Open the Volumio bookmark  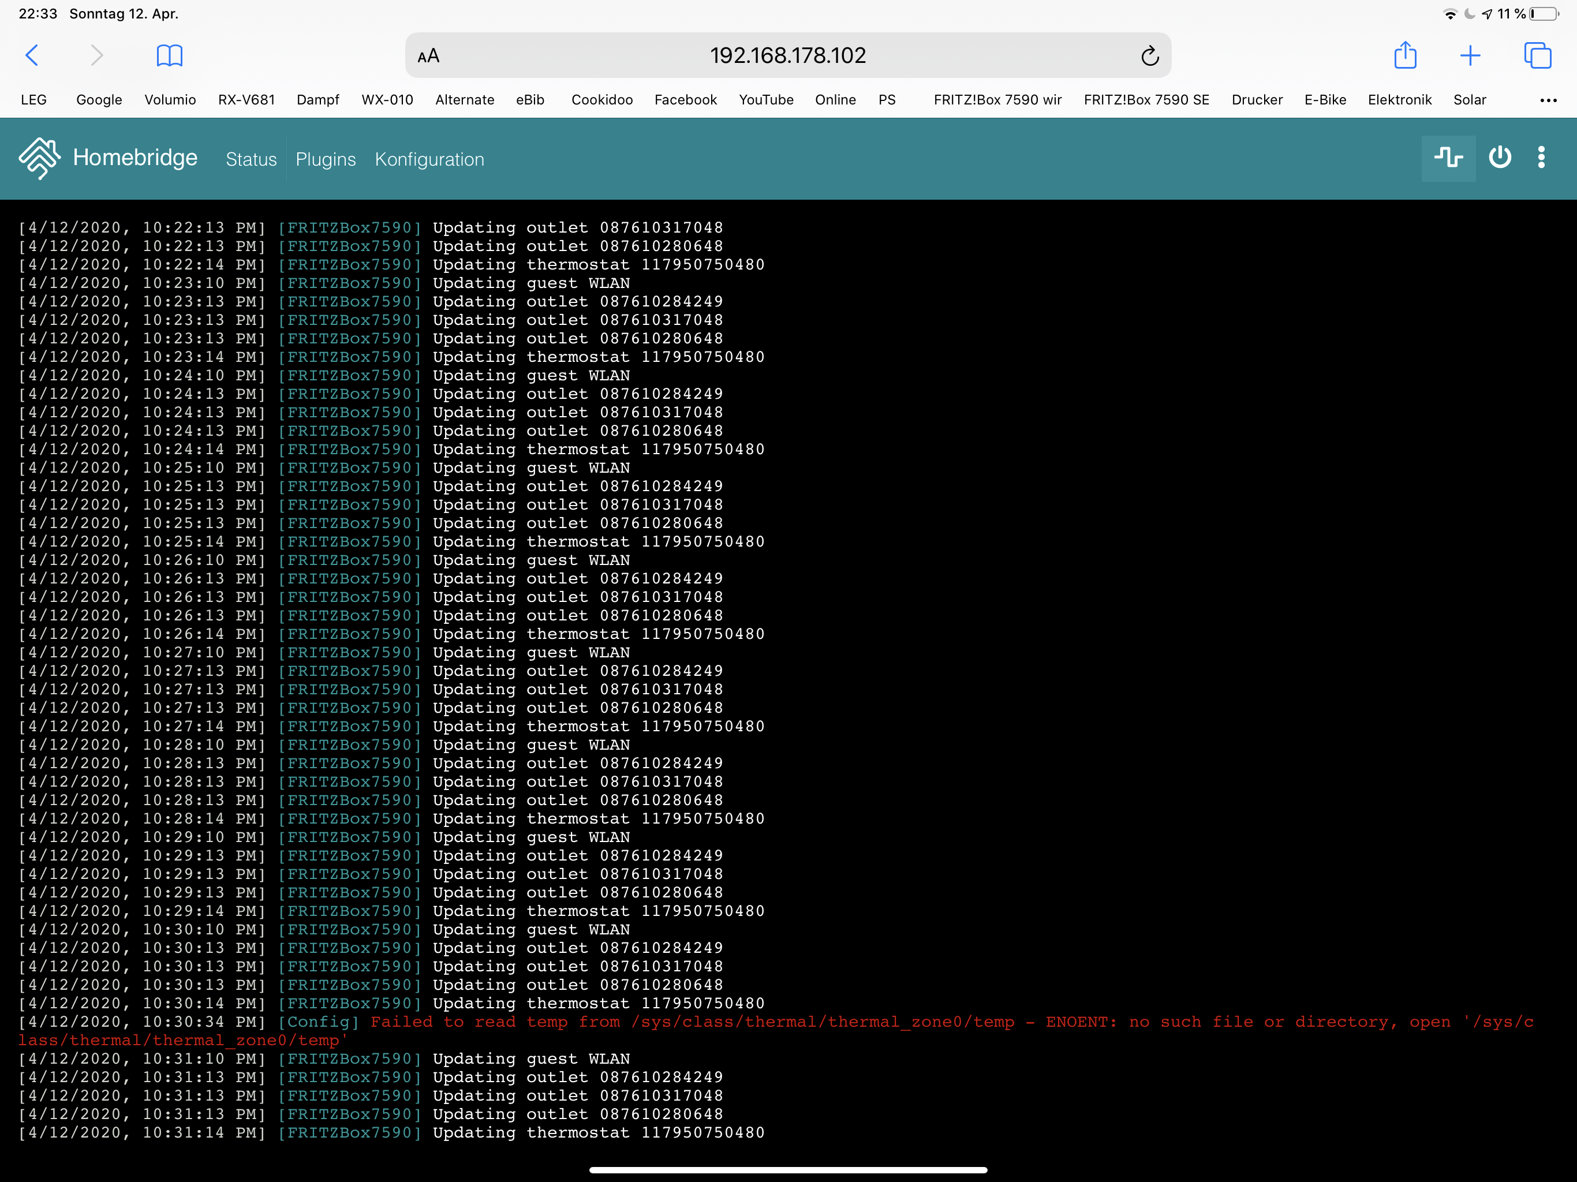pyautogui.click(x=170, y=100)
